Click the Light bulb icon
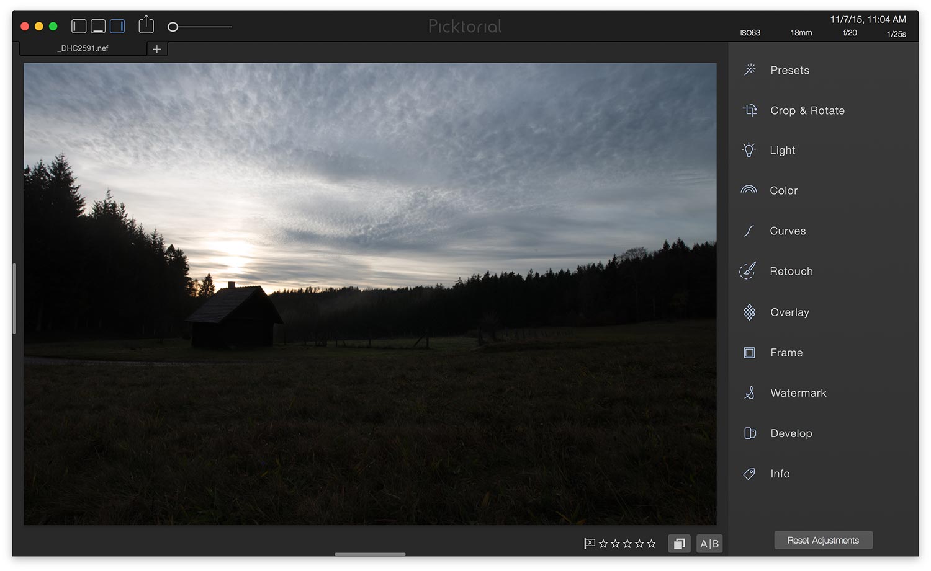Screen dimensions: 931x571 click(x=749, y=150)
